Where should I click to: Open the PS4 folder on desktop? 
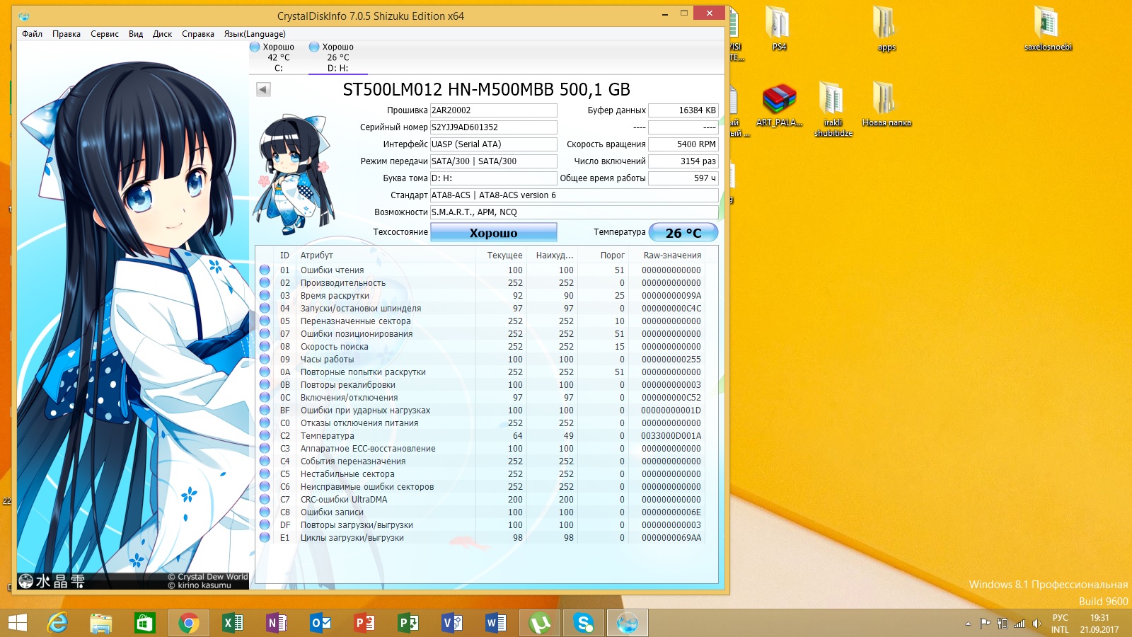[x=778, y=28]
